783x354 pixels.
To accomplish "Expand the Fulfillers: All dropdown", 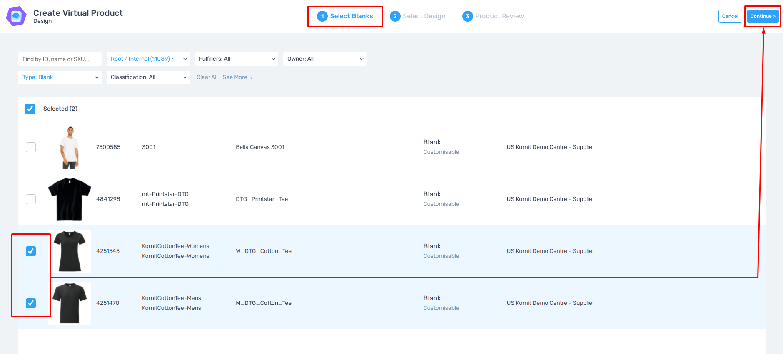I will pos(236,59).
